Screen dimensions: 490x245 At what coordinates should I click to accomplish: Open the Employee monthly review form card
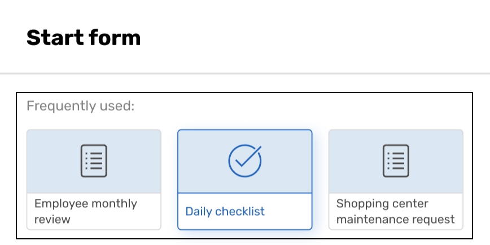[x=94, y=180]
